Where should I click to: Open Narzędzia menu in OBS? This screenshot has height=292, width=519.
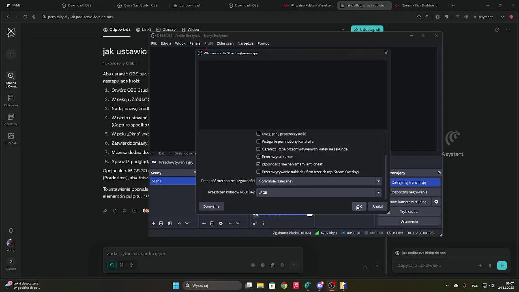[x=245, y=43]
